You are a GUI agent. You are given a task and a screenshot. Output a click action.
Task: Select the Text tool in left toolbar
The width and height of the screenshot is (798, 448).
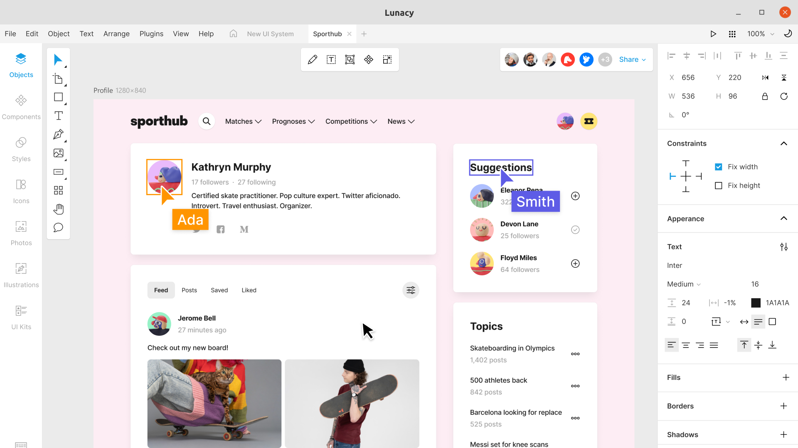coord(59,116)
